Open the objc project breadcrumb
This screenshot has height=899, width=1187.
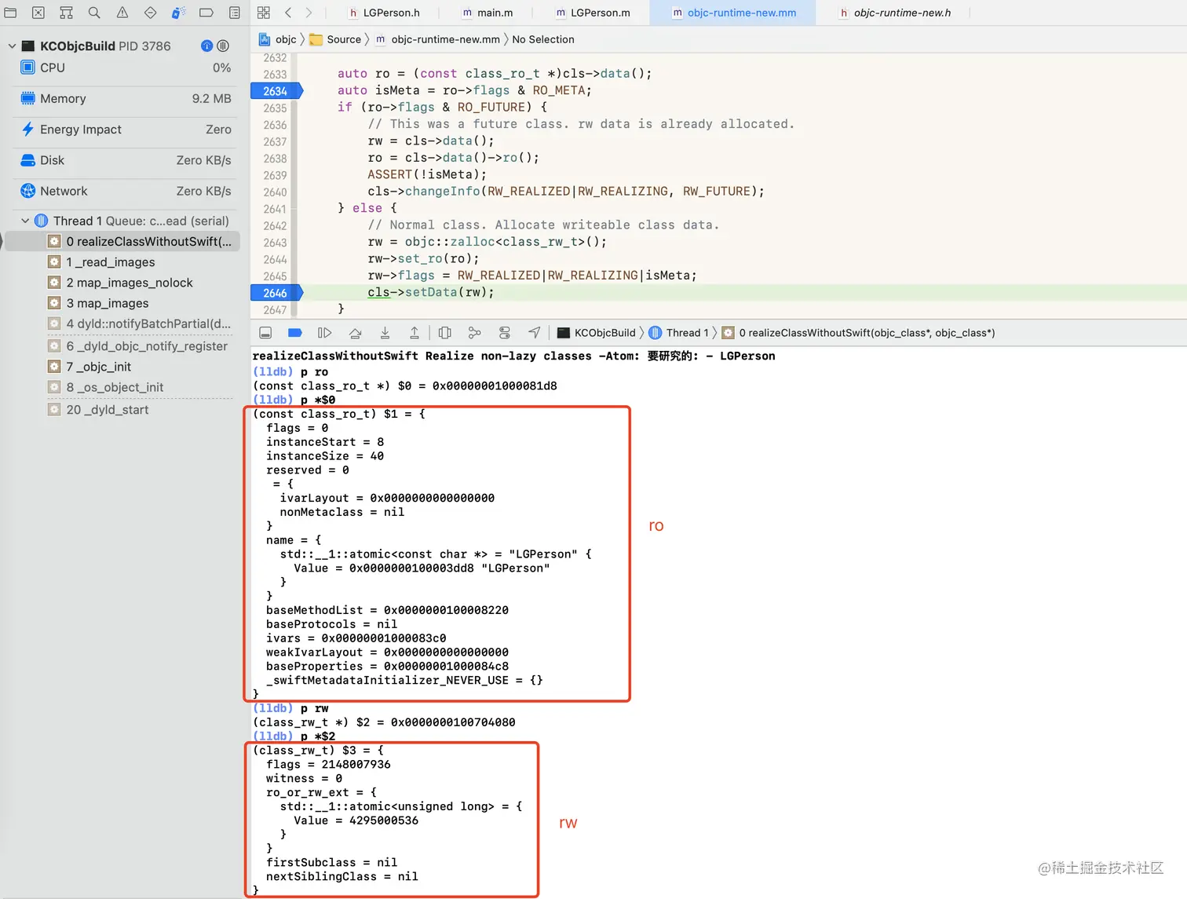pyautogui.click(x=278, y=39)
